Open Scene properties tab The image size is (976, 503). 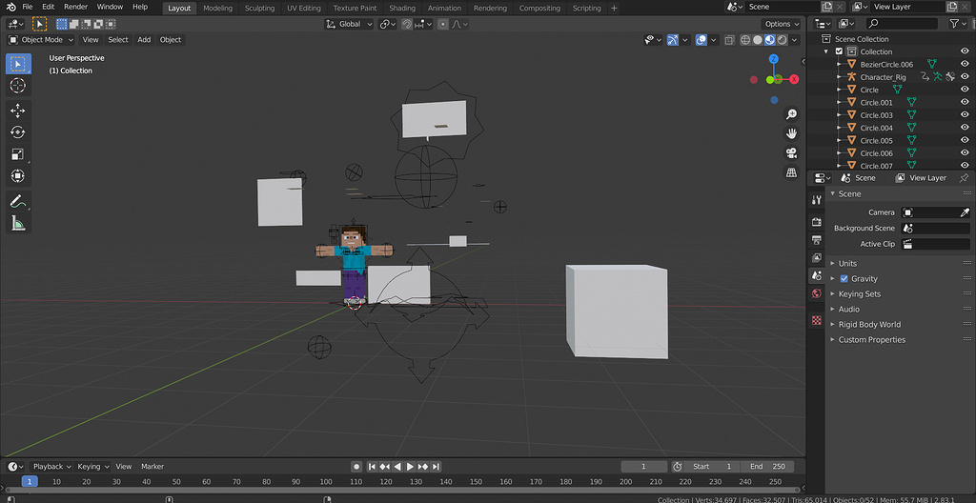click(x=817, y=275)
